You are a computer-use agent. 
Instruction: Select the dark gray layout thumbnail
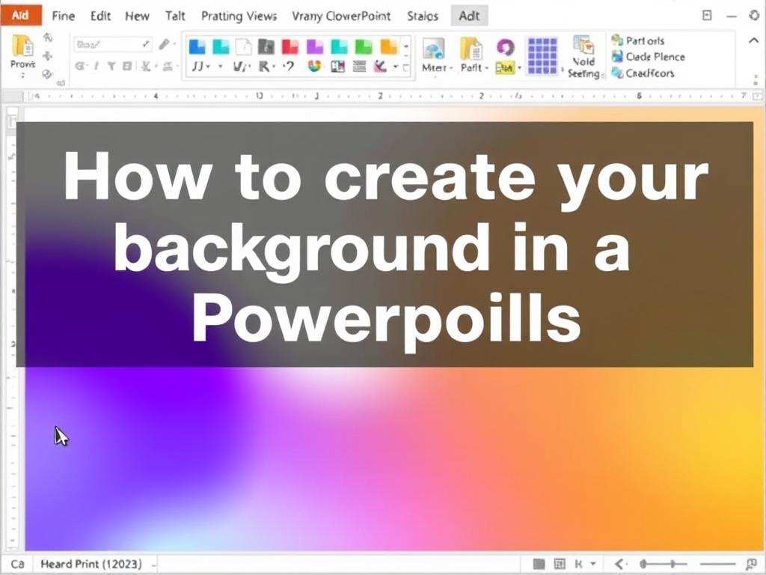coord(266,46)
